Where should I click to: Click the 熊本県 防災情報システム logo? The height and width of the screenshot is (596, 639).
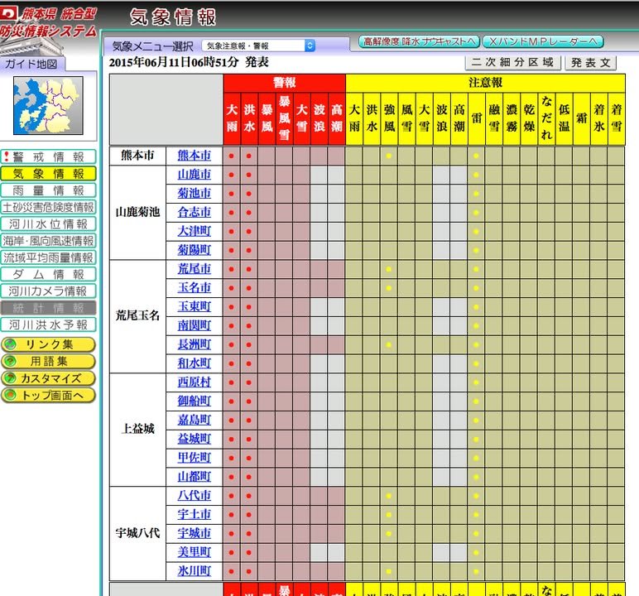pyautogui.click(x=49, y=24)
